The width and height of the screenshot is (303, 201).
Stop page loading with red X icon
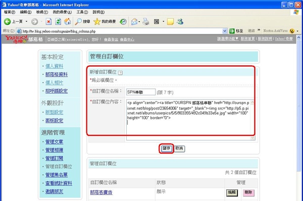(48, 21)
